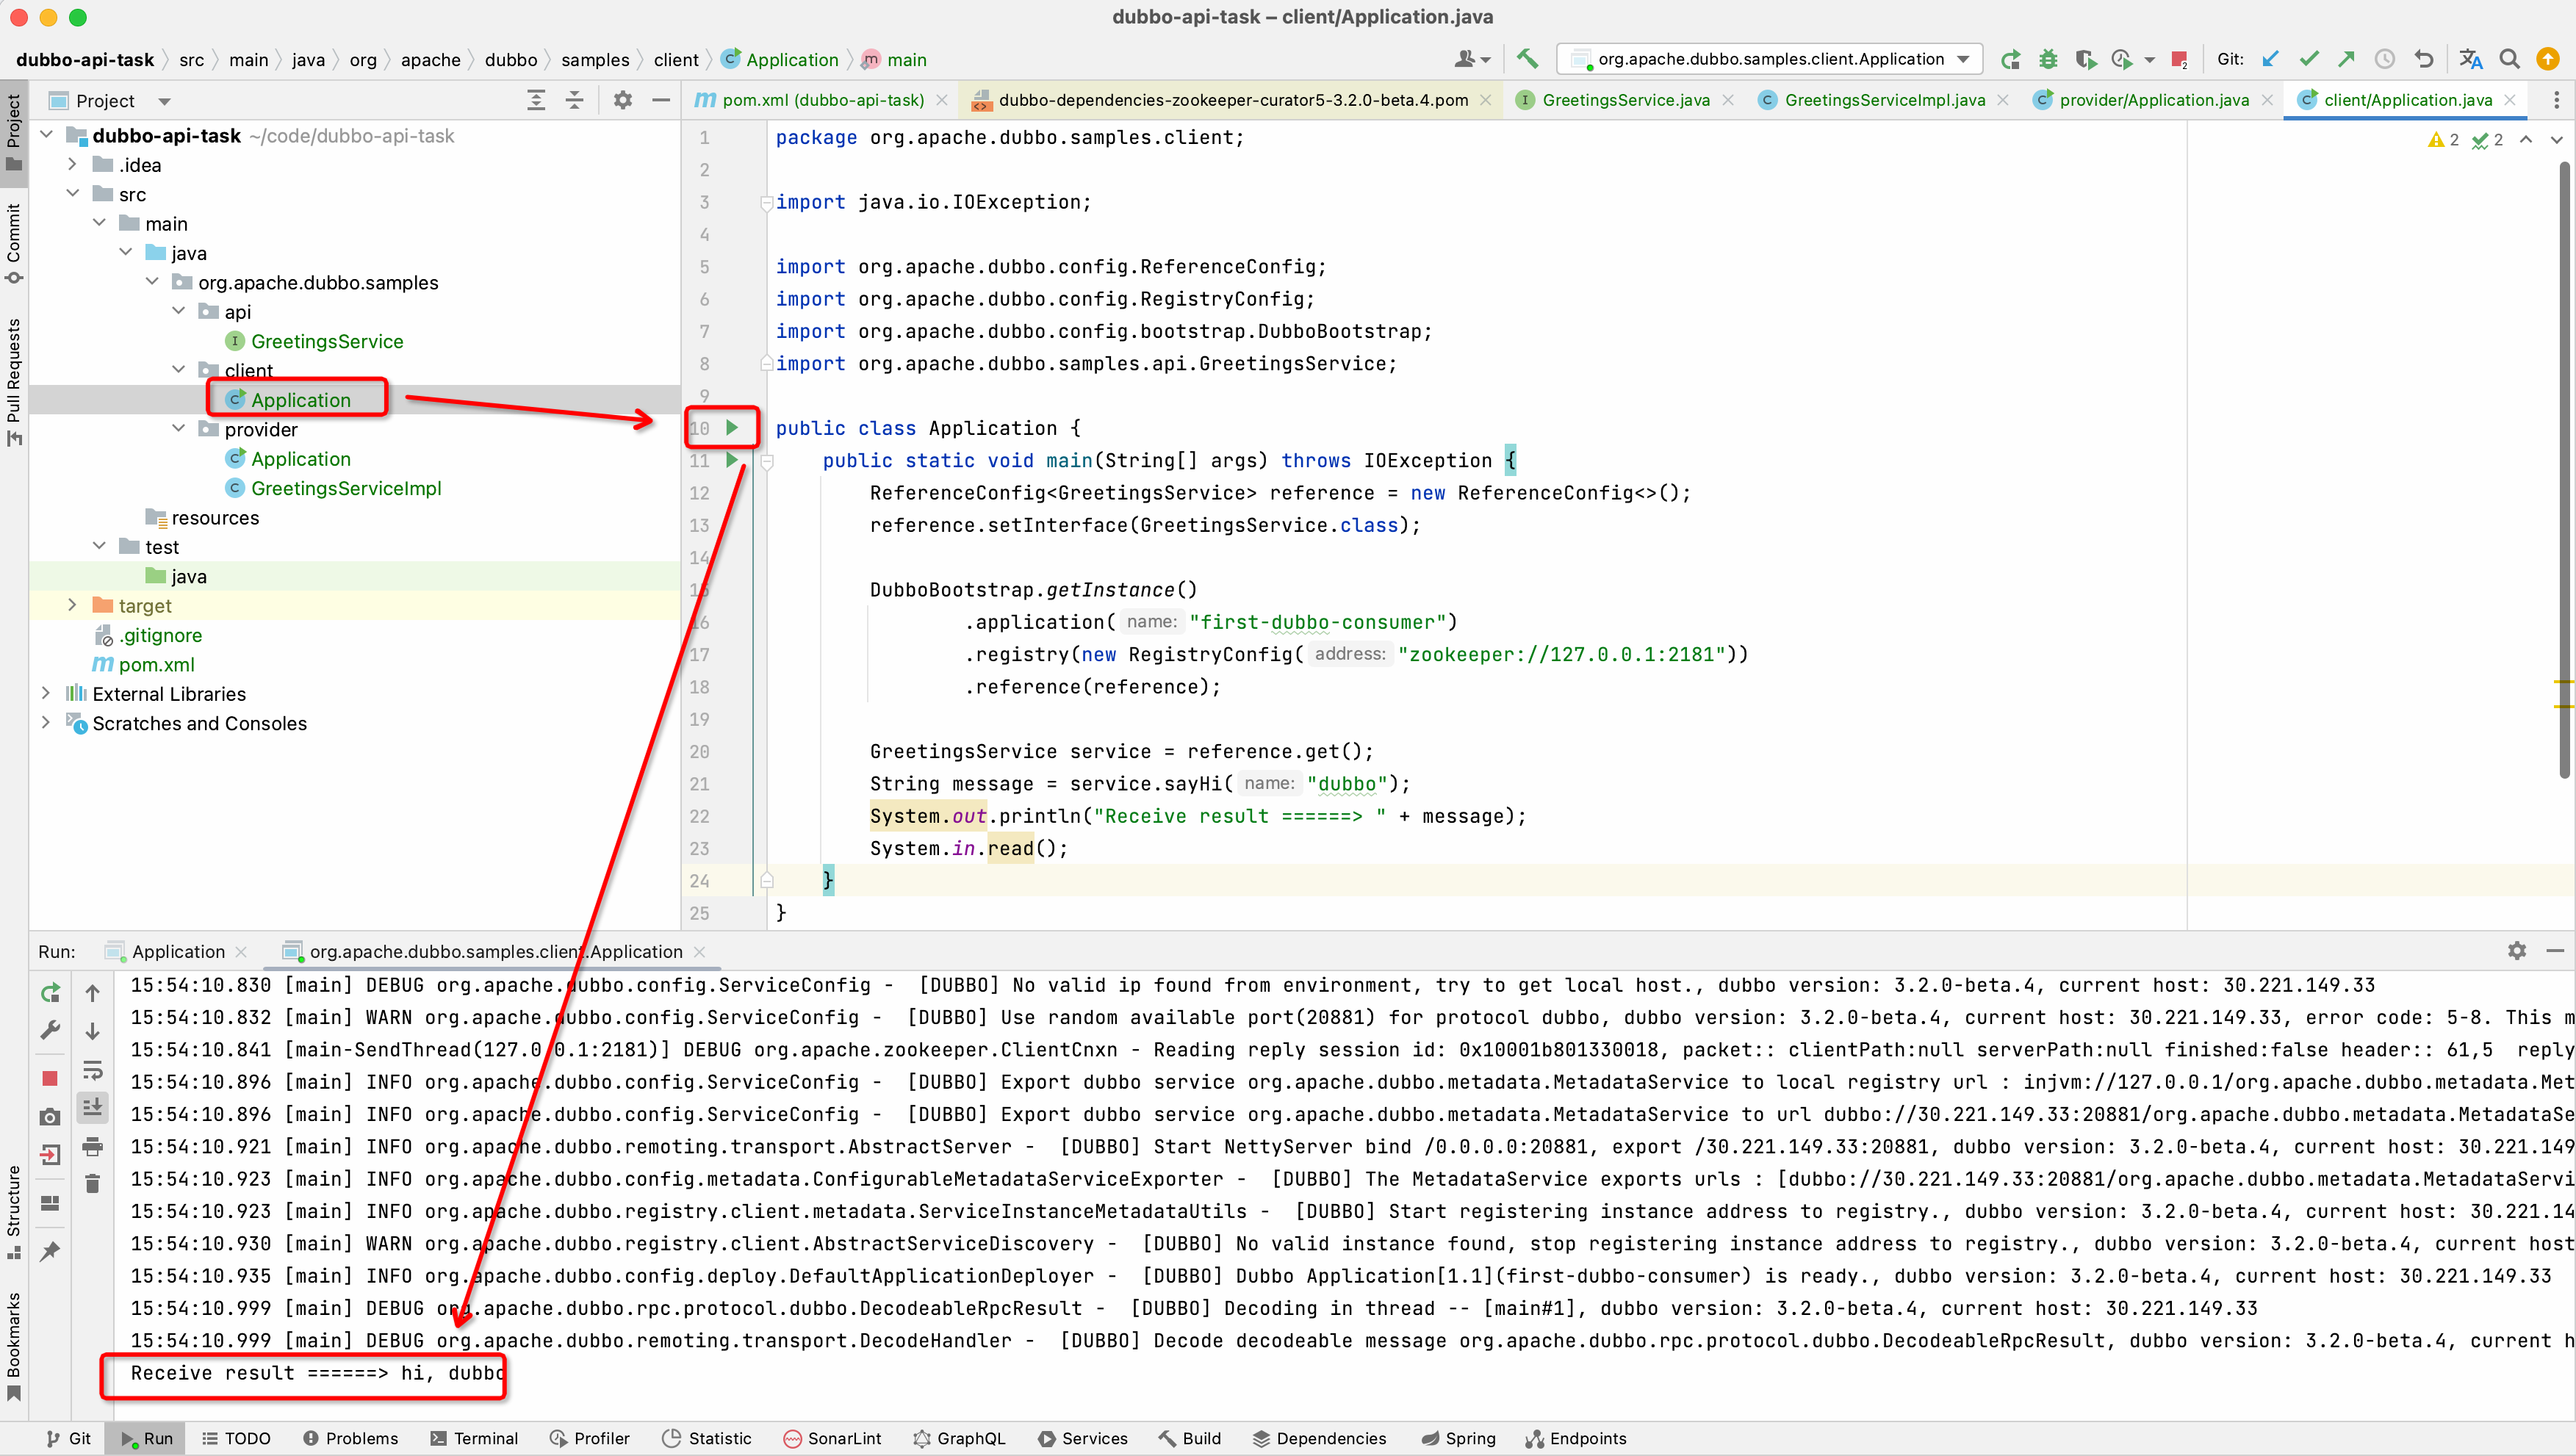Click the Git push arrow icon
The width and height of the screenshot is (2576, 1456).
pyautogui.click(x=2346, y=59)
